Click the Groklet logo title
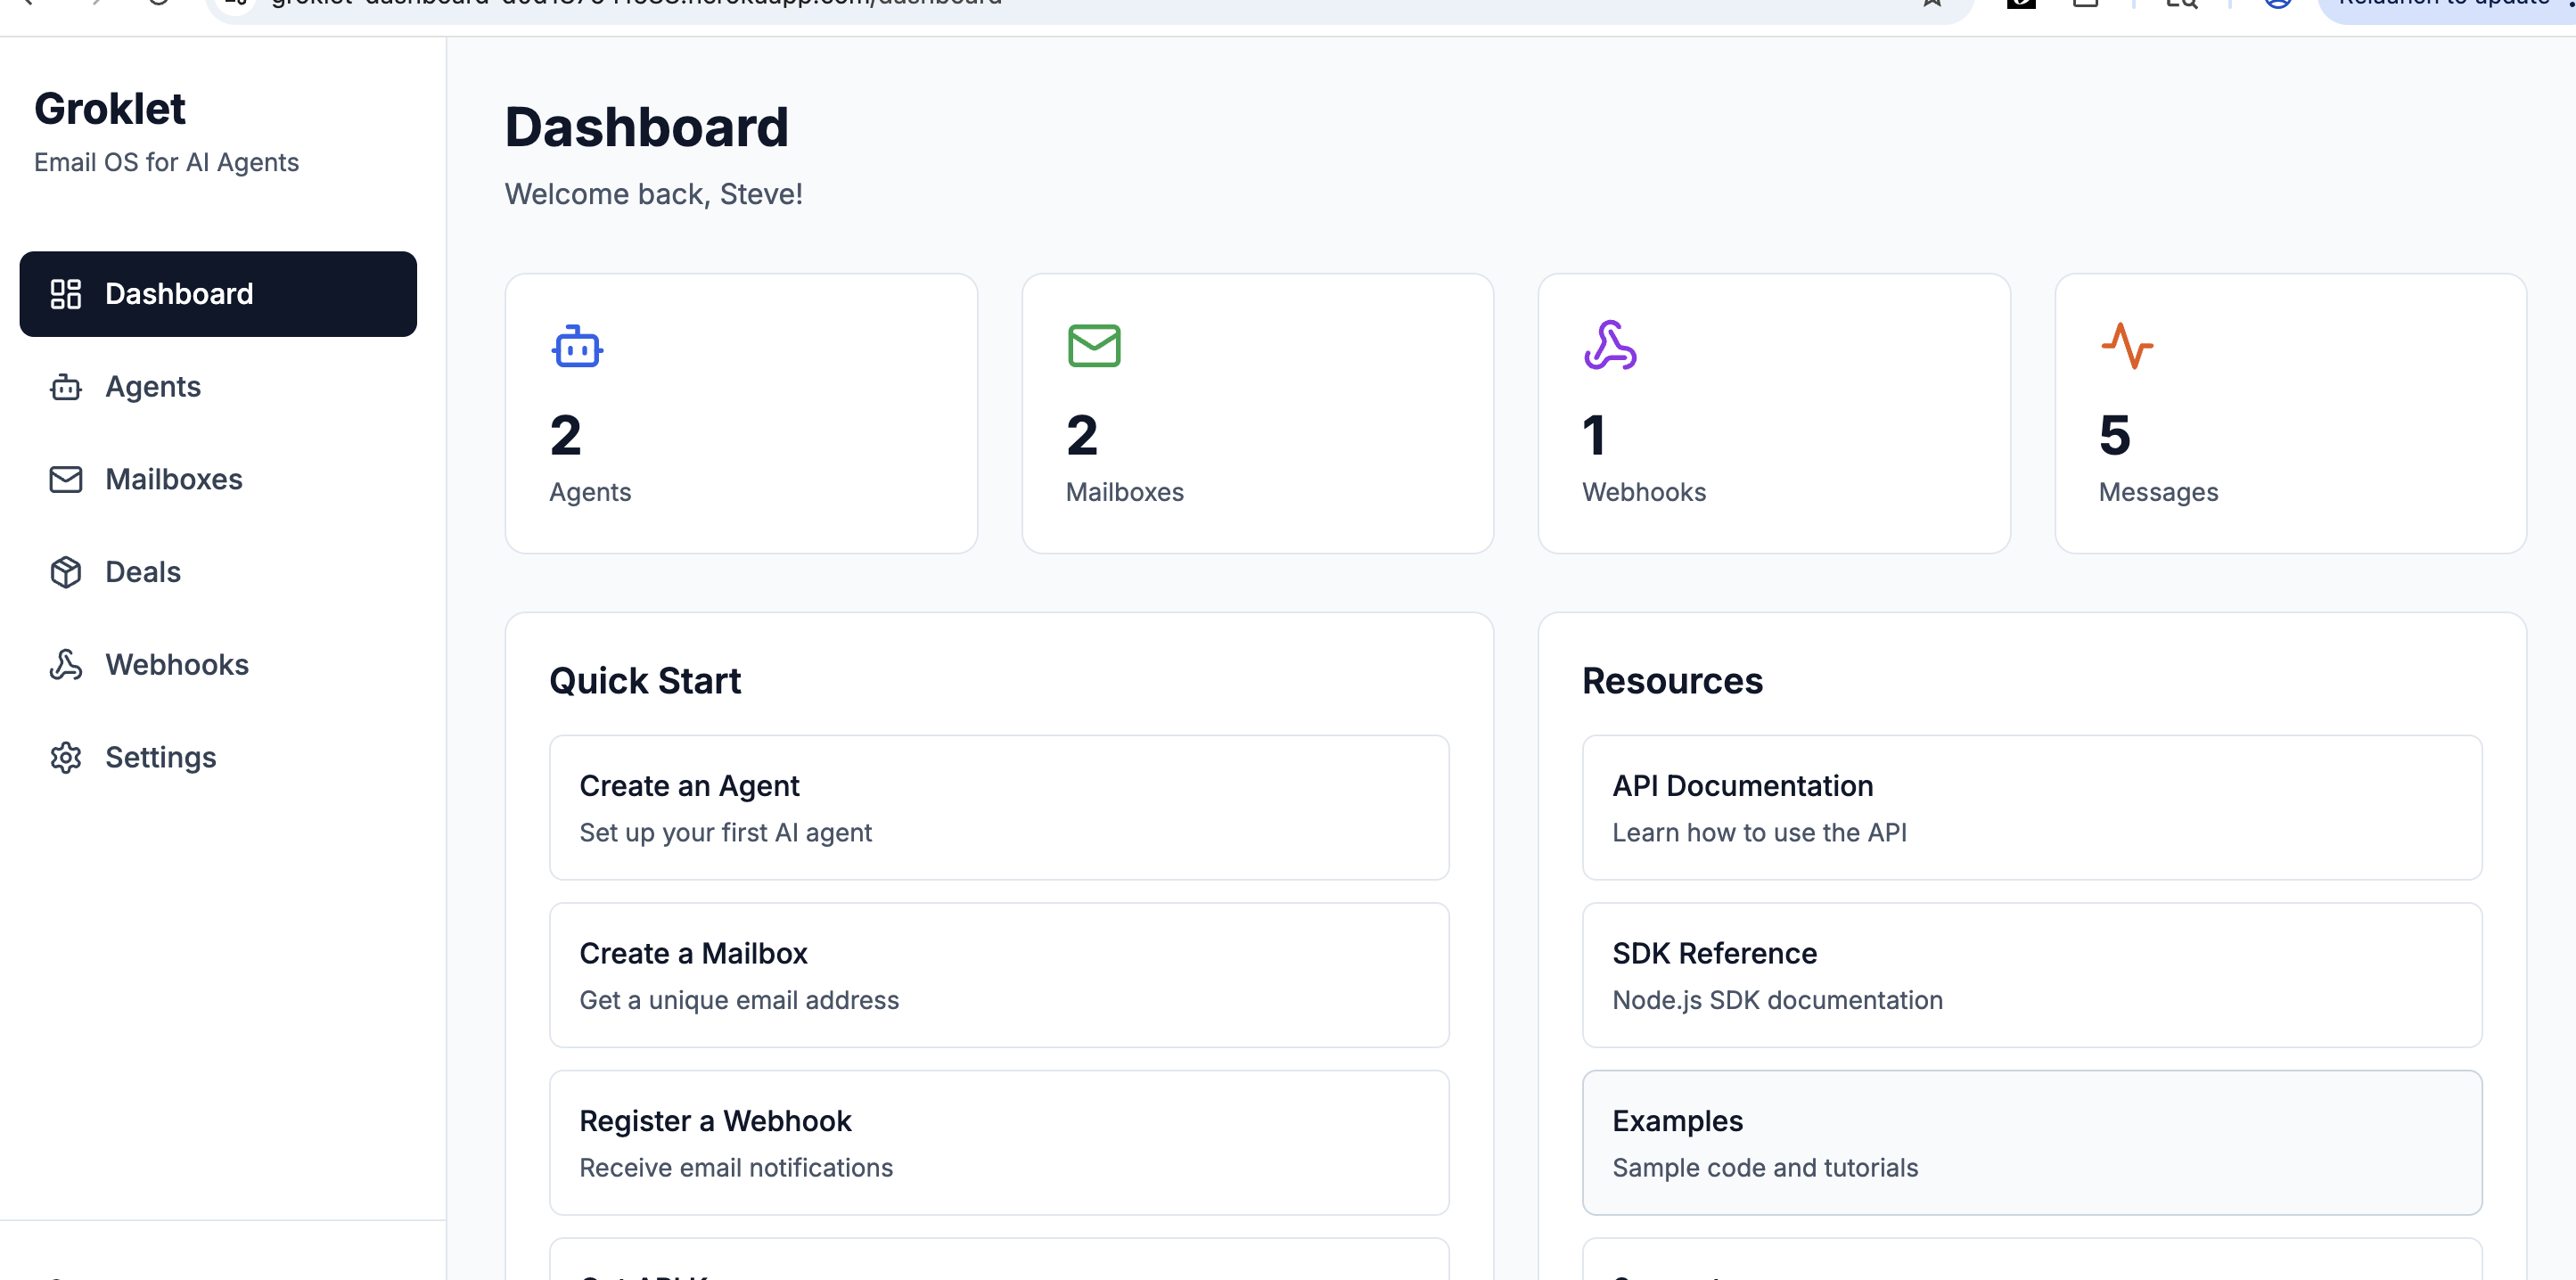 pos(110,109)
